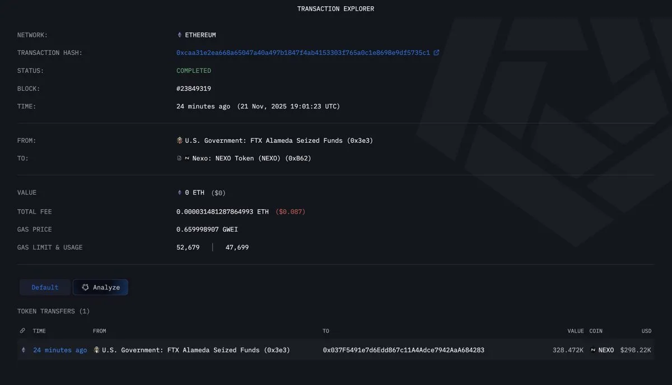
Task: Click the ETH icon beside 0 ETH value
Action: pos(179,193)
